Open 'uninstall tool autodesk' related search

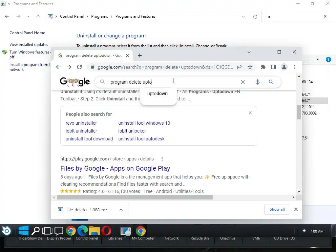141,139
